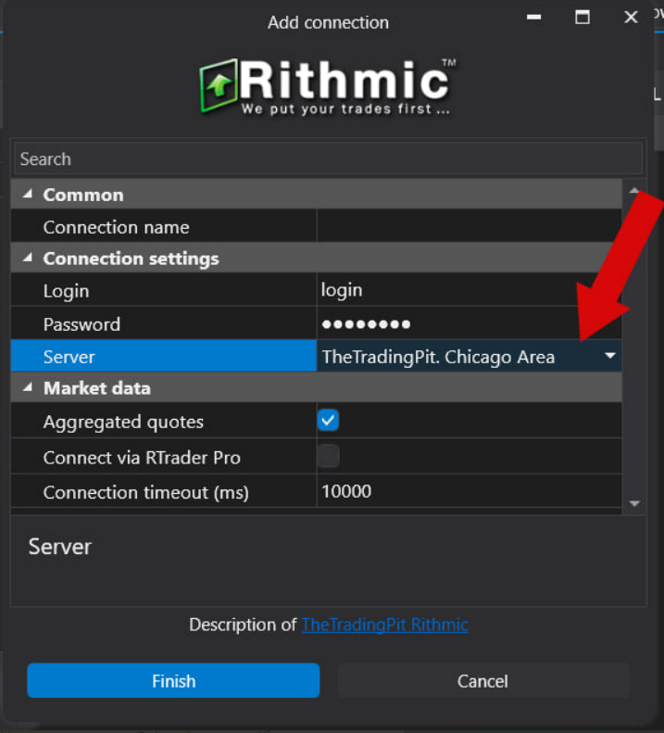Viewport: 664px width, 733px height.
Task: Click the Login value field
Action: (470, 290)
